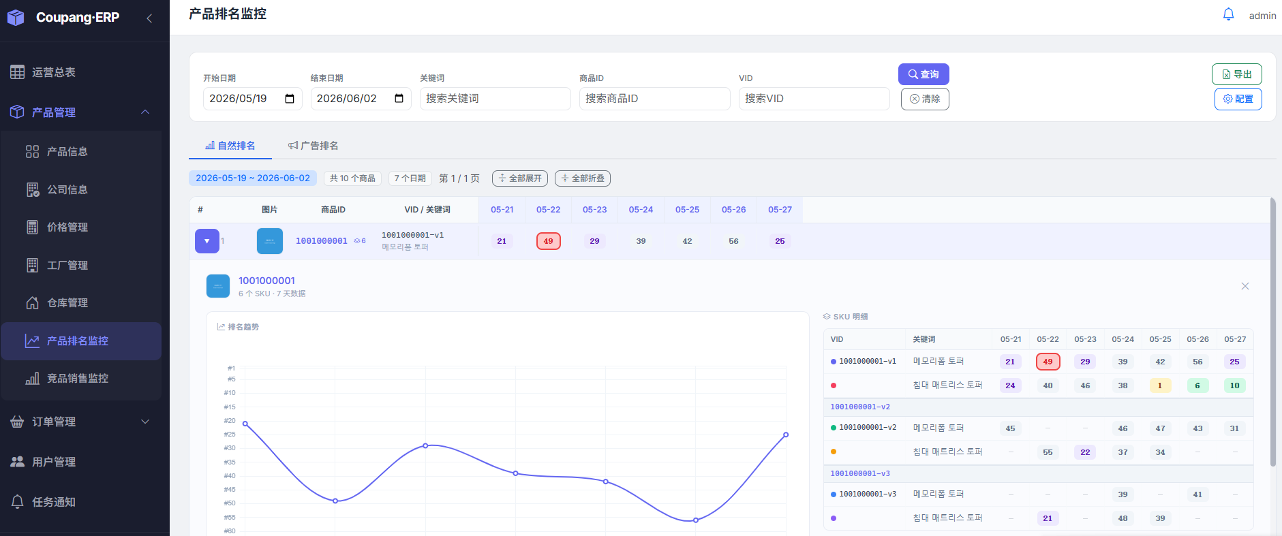Collapse row 1 with the purple arrow toggle
Screen dimensions: 1282x536
(x=207, y=241)
